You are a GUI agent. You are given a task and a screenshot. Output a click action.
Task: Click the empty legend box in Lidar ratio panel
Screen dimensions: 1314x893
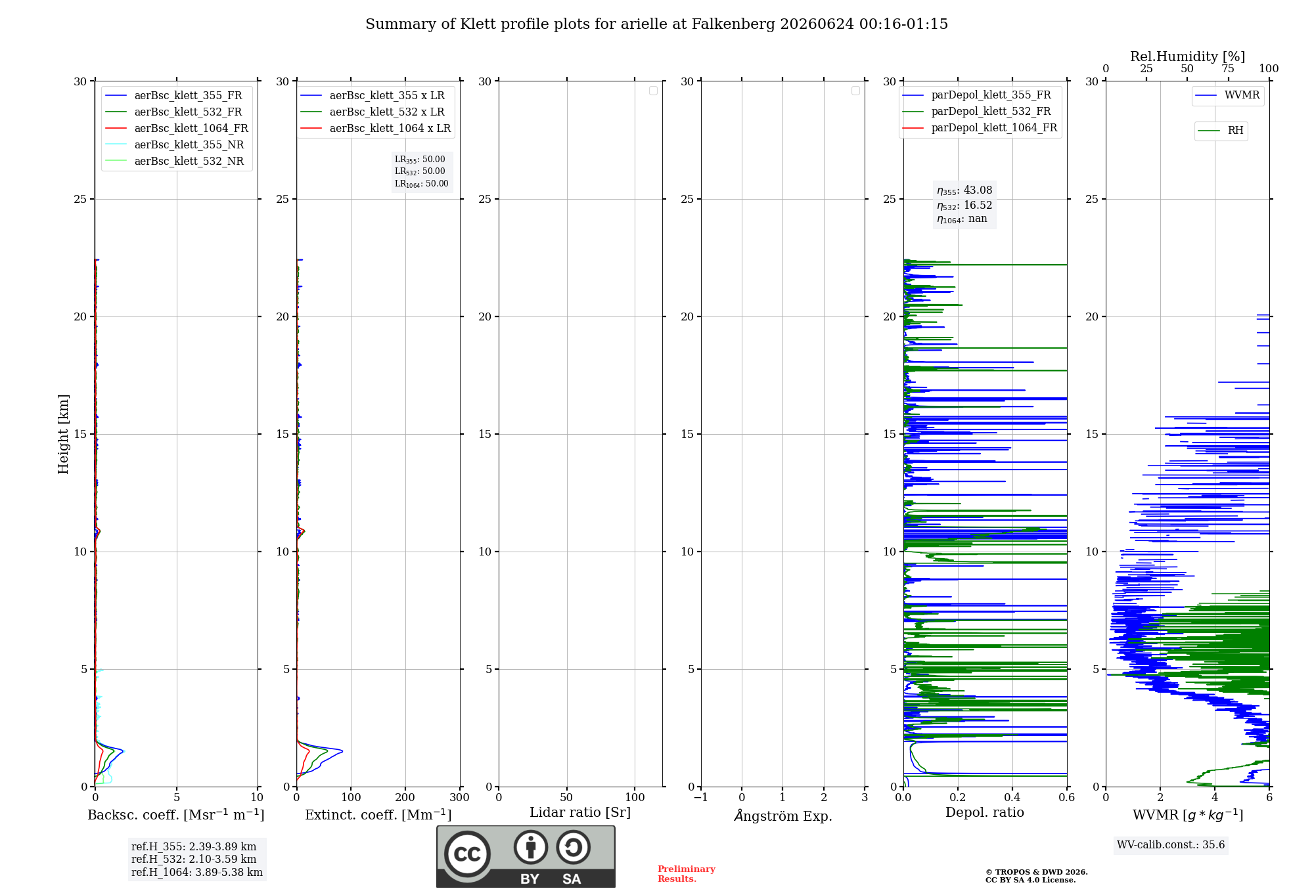(x=653, y=91)
